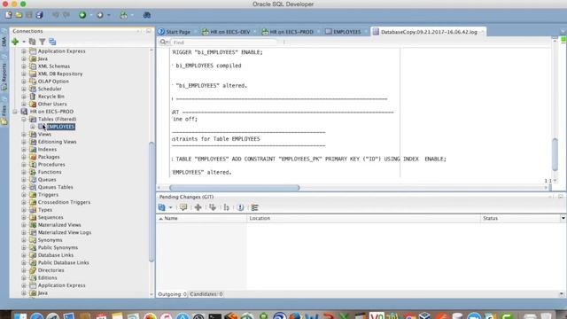Sort by the Location column header
Viewport: 567px width, 319px height.
(363, 219)
